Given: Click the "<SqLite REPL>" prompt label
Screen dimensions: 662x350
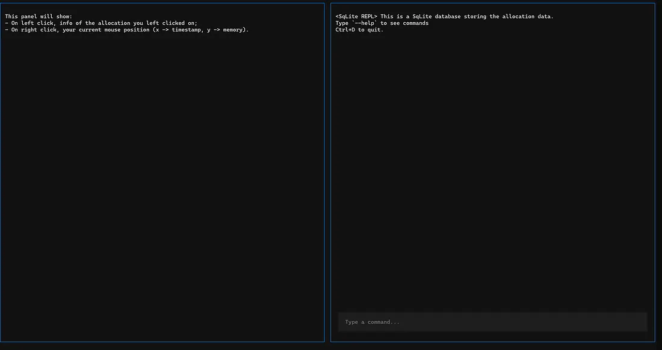Looking at the screenshot, I should coord(356,16).
